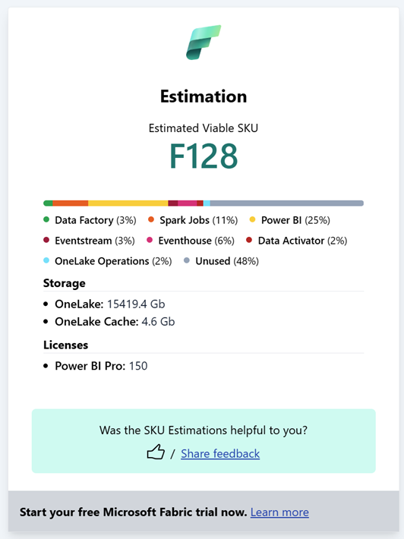Click the Power BI Pro license count

coord(138,366)
